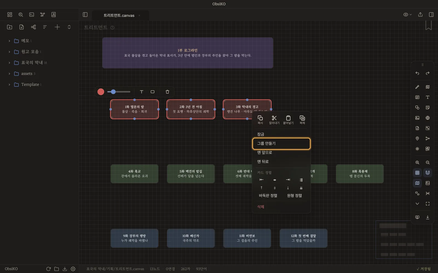The width and height of the screenshot is (438, 273).
Task: Expand the 표국의 막내 folder
Action: 9,63
